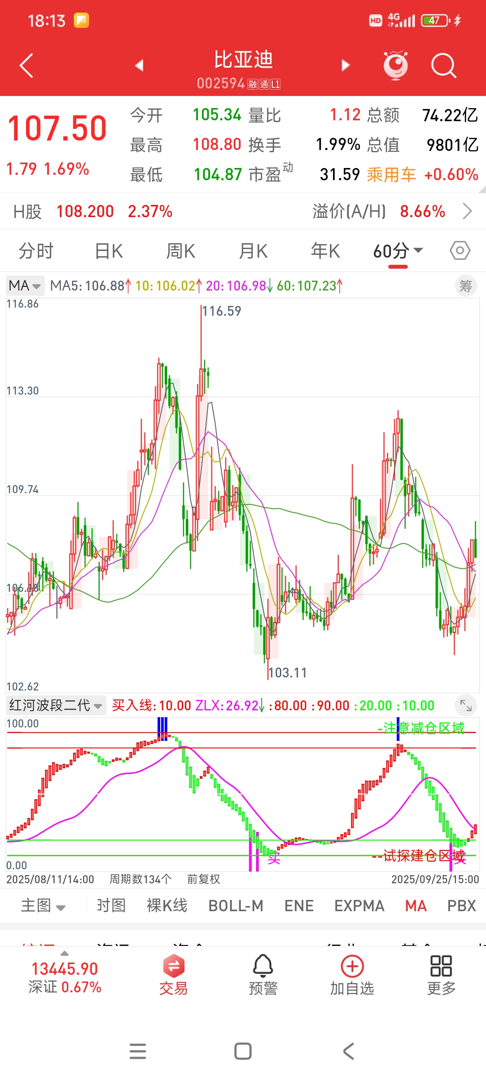Tap the 总值 9801亿 value
The height and width of the screenshot is (1081, 486).
tap(452, 145)
